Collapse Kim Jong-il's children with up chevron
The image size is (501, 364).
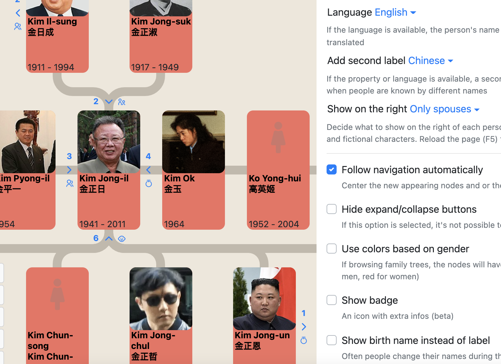[109, 238]
